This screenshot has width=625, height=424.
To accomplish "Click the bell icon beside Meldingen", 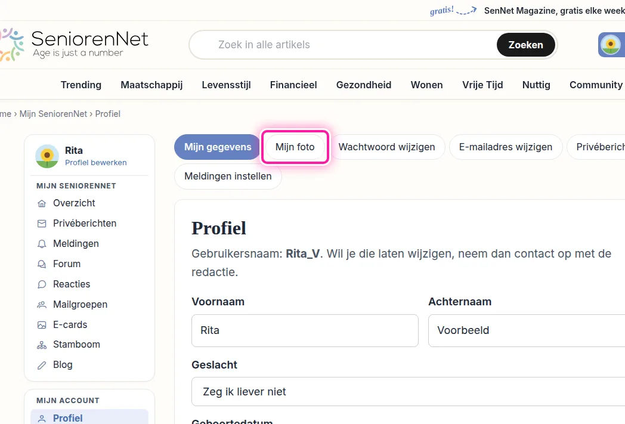I will [42, 244].
